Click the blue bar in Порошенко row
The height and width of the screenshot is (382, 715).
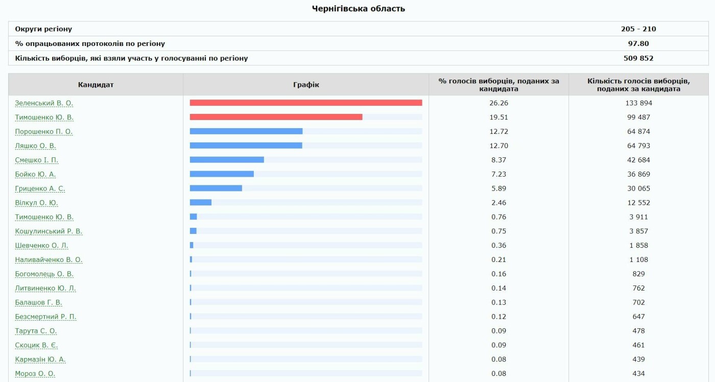click(246, 132)
